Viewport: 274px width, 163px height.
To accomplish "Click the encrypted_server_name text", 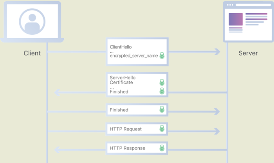I will [134, 56].
